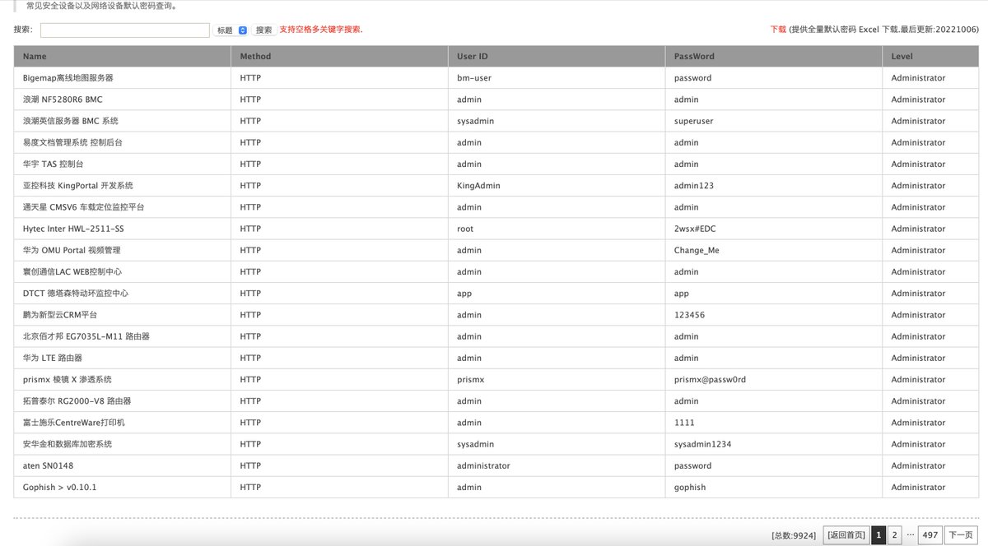Click 总数:9924 total count text

(x=794, y=535)
